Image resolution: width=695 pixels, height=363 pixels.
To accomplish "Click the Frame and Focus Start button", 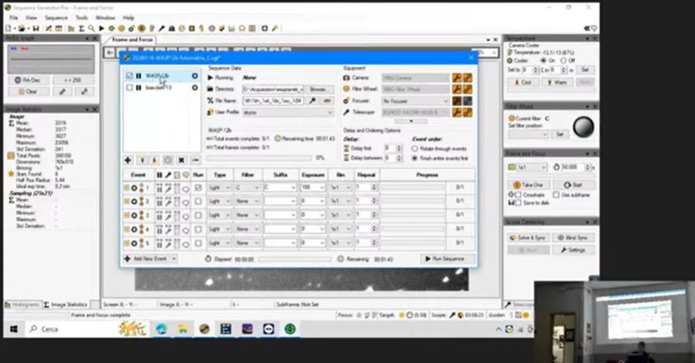I will 573,185.
